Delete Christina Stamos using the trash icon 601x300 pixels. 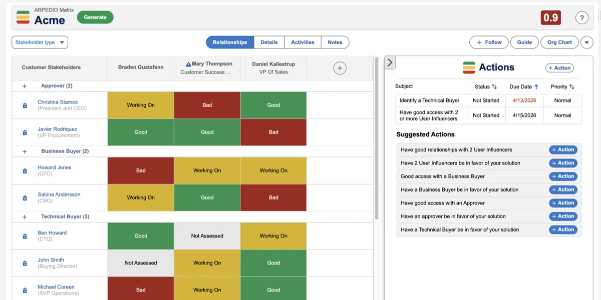pyautogui.click(x=25, y=105)
